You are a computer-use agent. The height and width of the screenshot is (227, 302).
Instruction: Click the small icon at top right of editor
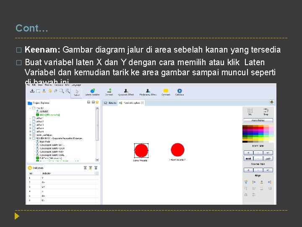pyautogui.click(x=272, y=102)
